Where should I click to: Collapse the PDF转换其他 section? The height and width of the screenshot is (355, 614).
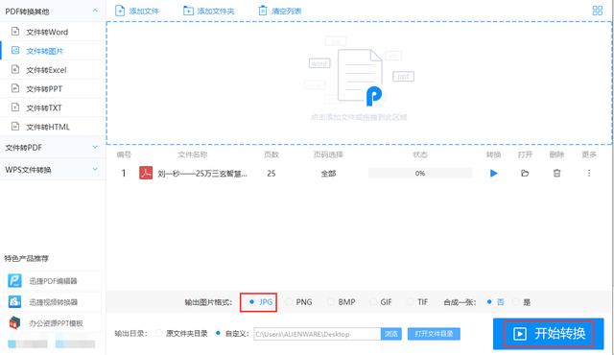coord(95,11)
